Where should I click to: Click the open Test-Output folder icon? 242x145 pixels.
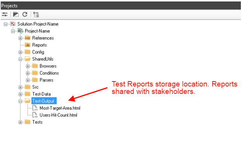point(28,101)
